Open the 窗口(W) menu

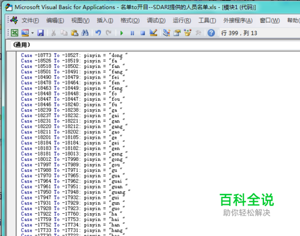270,20
